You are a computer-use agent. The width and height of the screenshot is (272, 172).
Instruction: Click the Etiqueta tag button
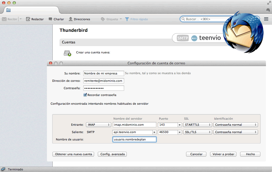coord(109,19)
